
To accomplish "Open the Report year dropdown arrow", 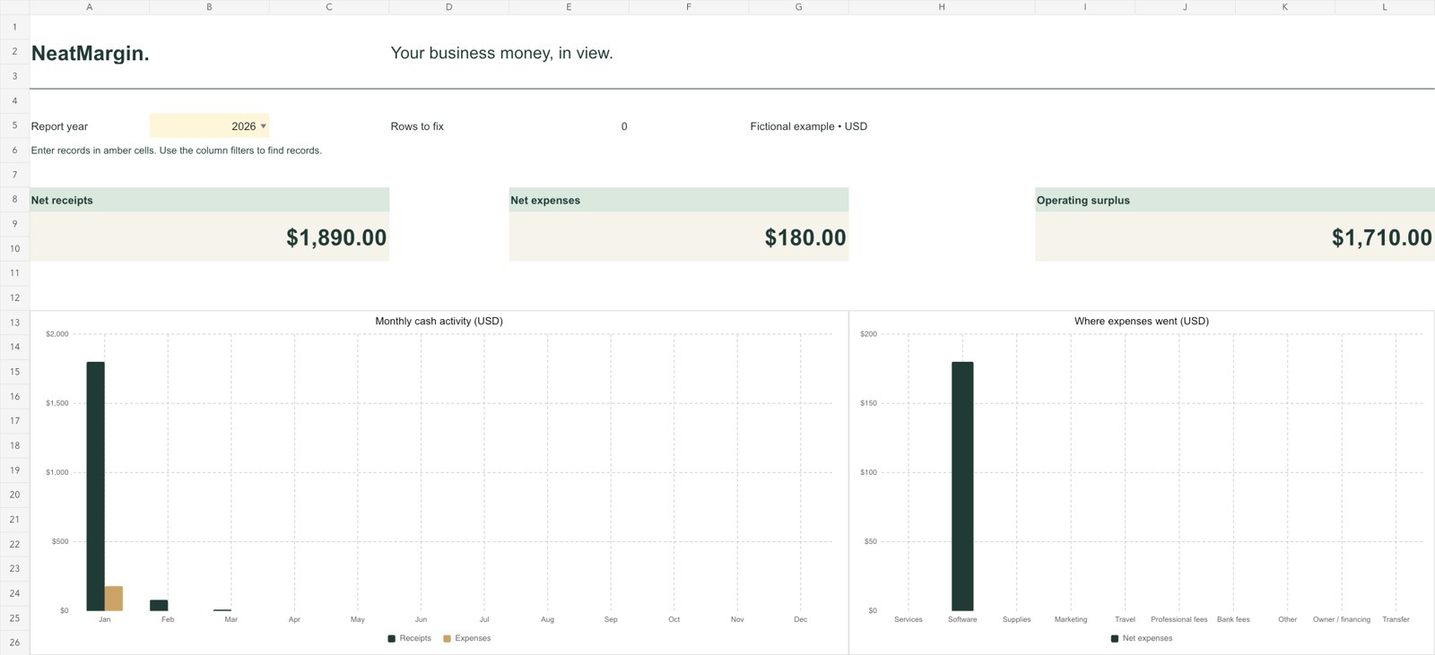I will pos(263,126).
